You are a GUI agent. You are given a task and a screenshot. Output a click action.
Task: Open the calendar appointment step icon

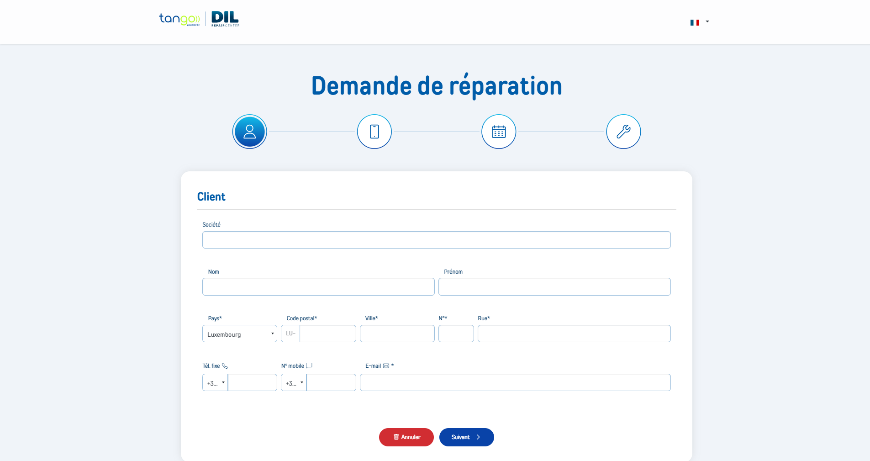(499, 132)
